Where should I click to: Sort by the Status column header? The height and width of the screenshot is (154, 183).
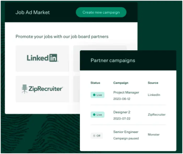[x=95, y=83]
